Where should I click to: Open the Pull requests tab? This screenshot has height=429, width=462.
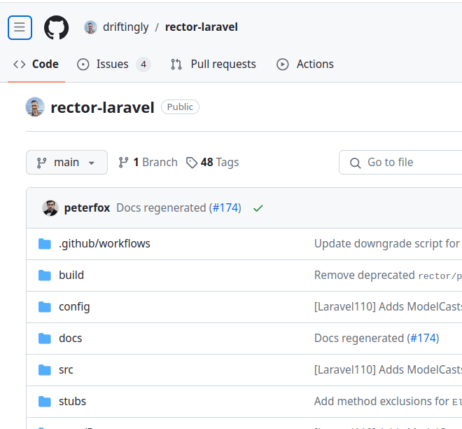tap(213, 64)
